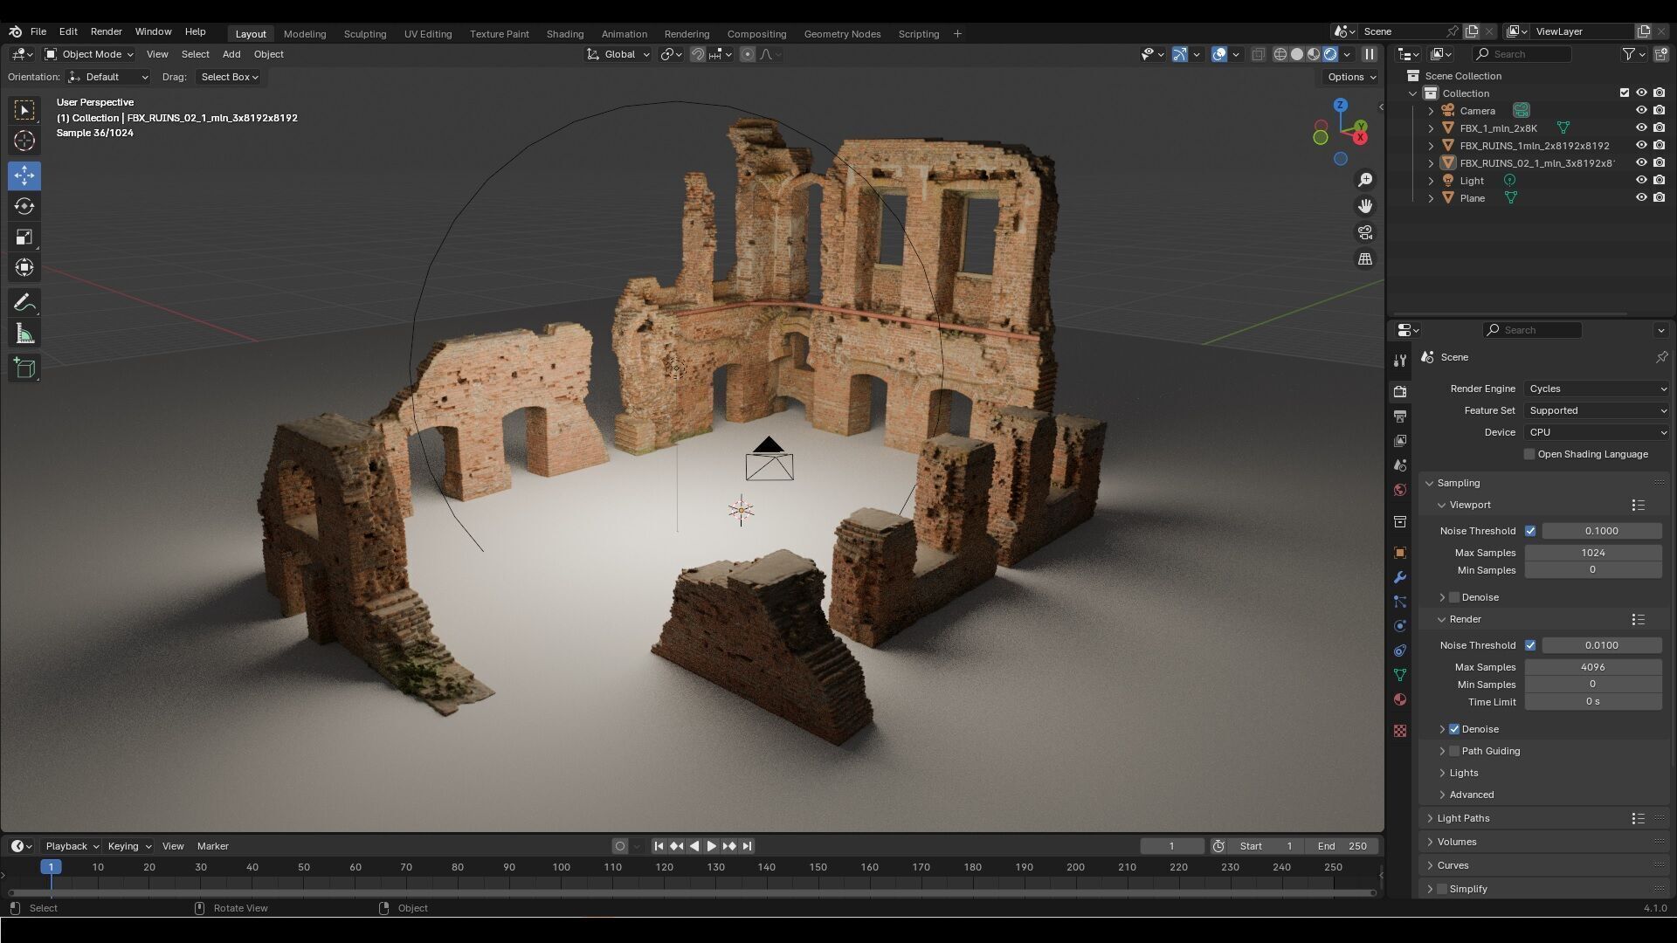
Task: Open the Object properties tab
Action: 1400,553
